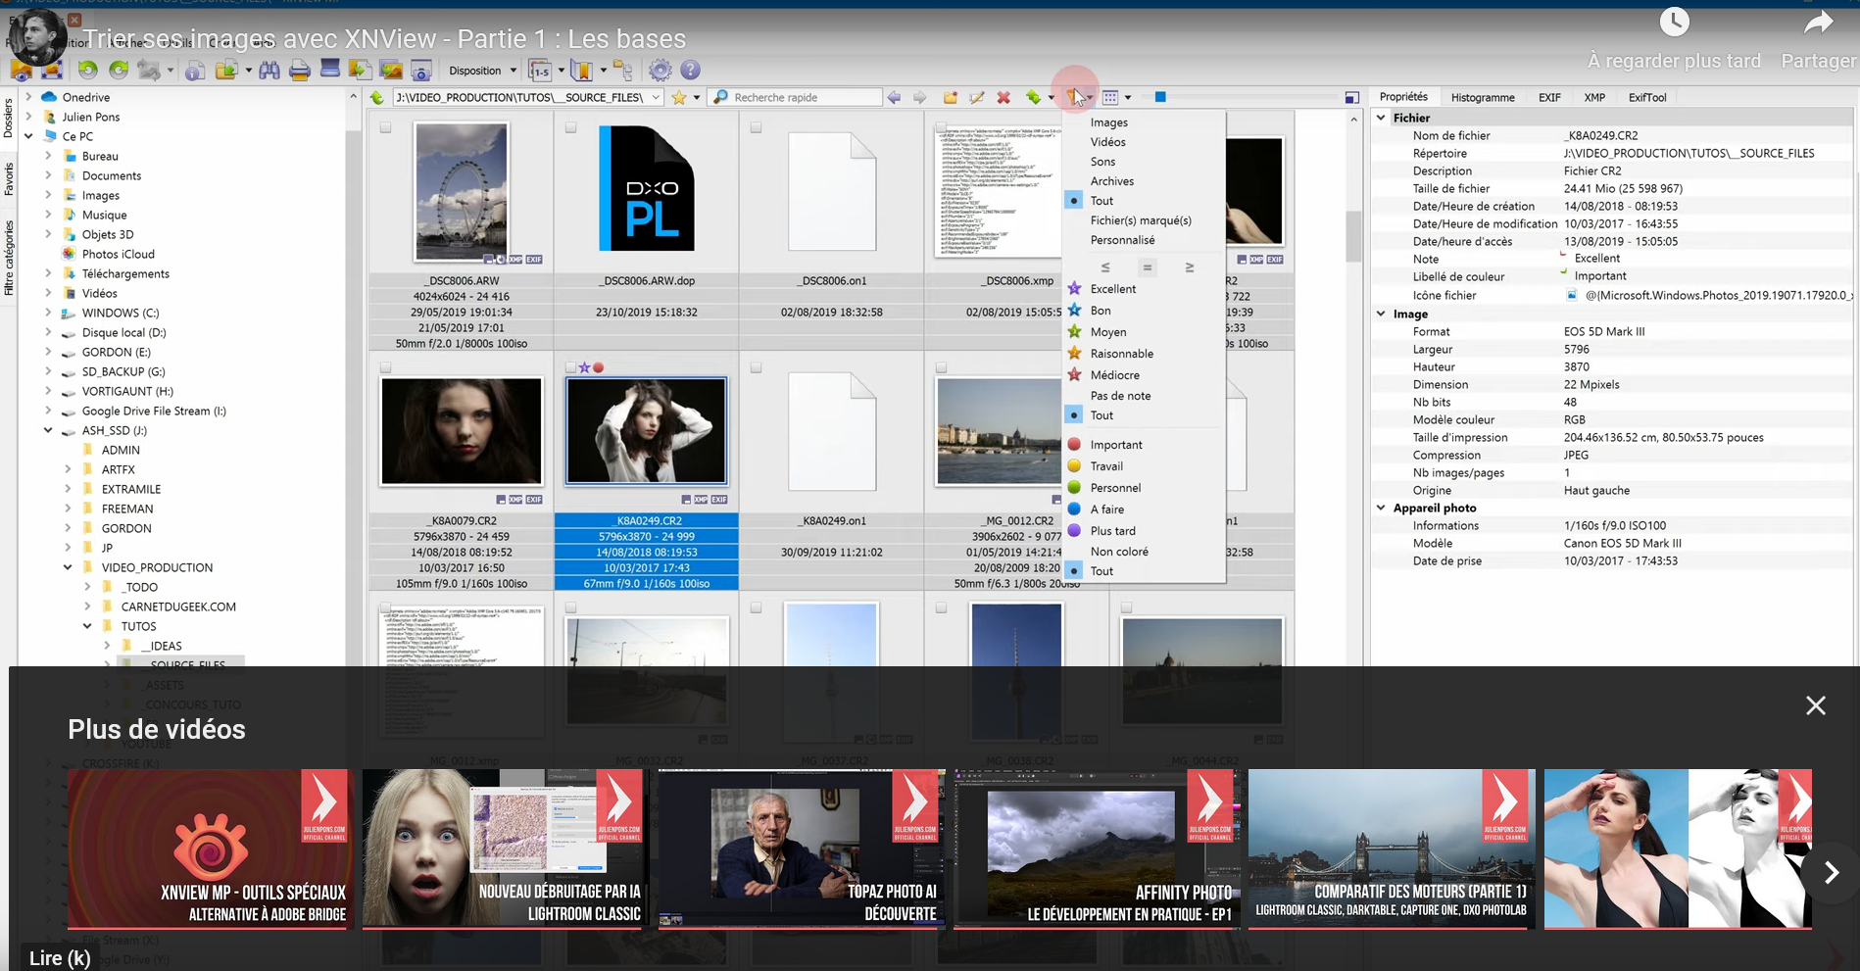Collapse the VIDEO_PRODUCTION folder tree
The width and height of the screenshot is (1860, 971).
click(x=68, y=567)
